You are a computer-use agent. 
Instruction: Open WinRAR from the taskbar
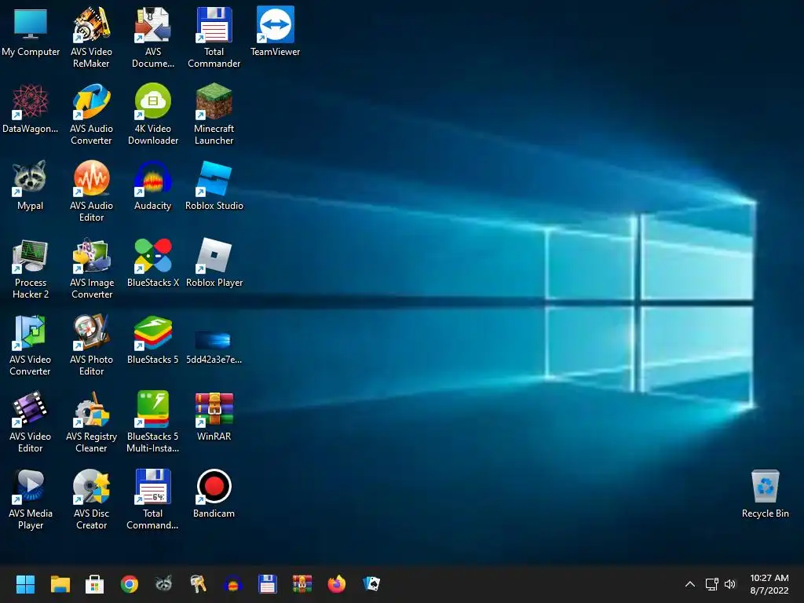302,584
